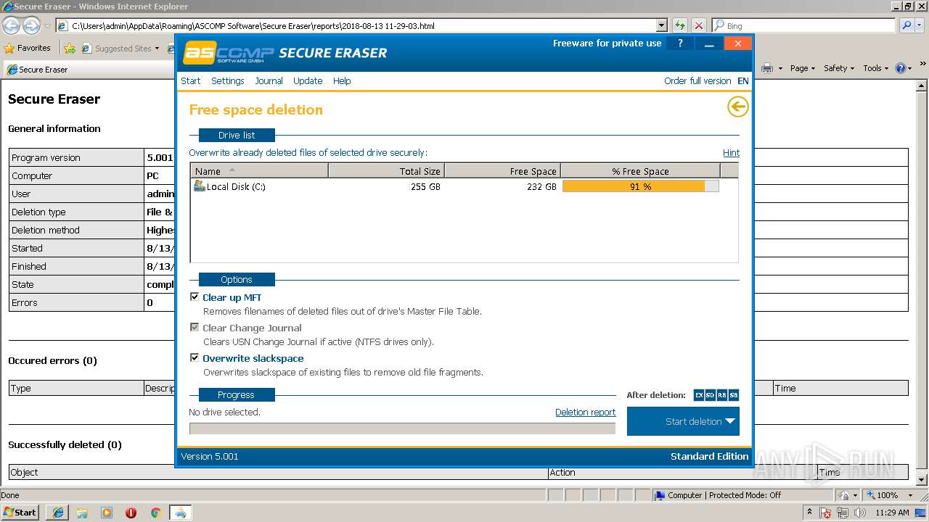Open Chrome from the taskbar

tap(155, 513)
